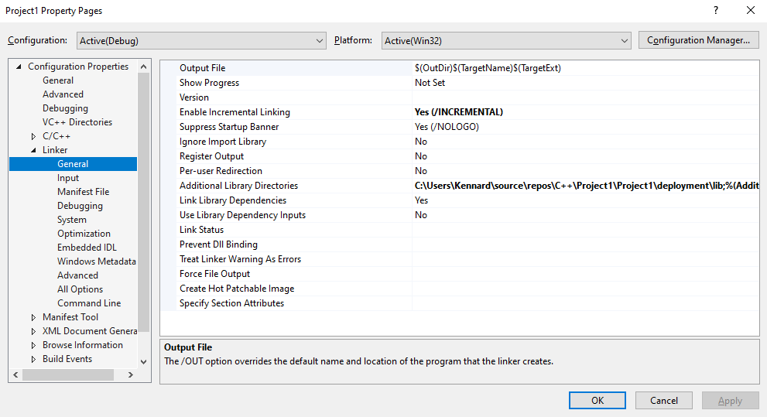Image resolution: width=767 pixels, height=417 pixels.
Task: Select VC++ Directories in the tree
Action: [x=77, y=122]
